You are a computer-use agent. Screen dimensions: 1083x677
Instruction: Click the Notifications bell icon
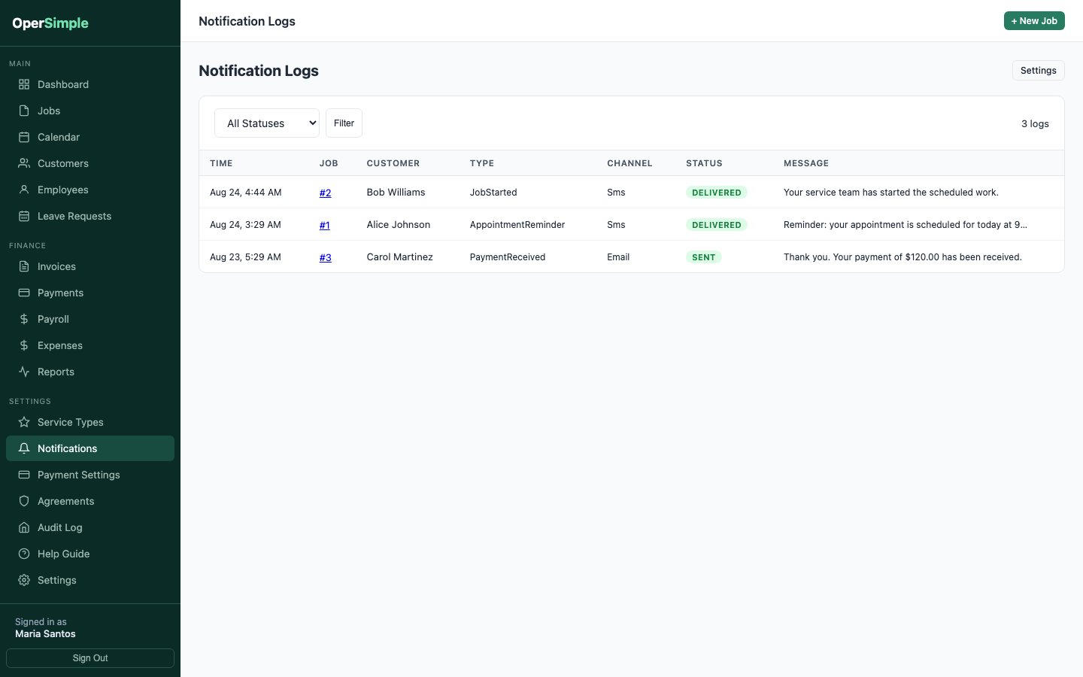pyautogui.click(x=24, y=448)
